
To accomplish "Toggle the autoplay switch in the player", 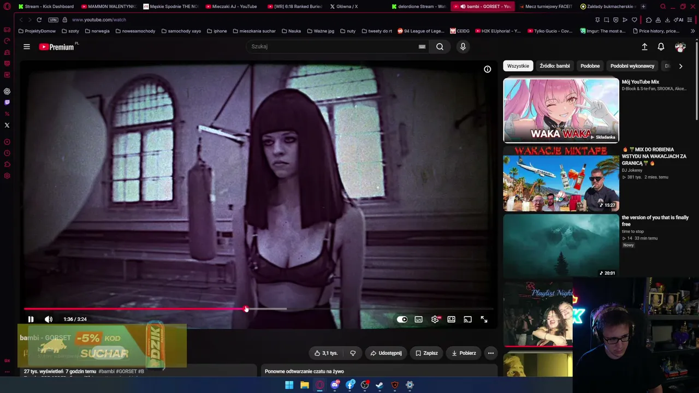I will [x=402, y=319].
